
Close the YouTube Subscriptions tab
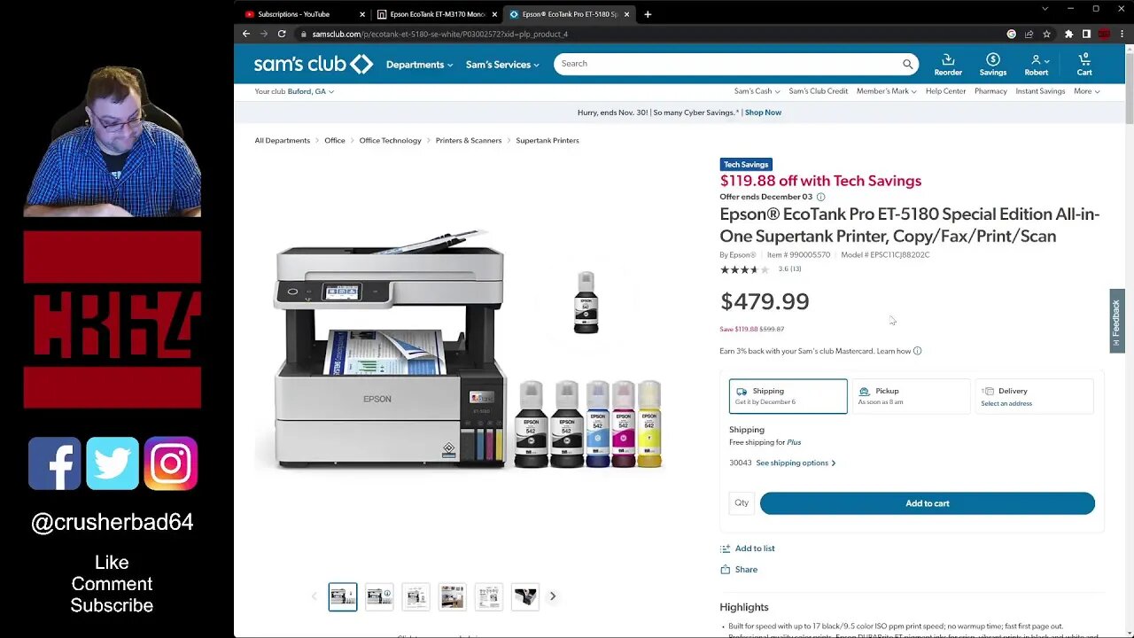pos(362,14)
